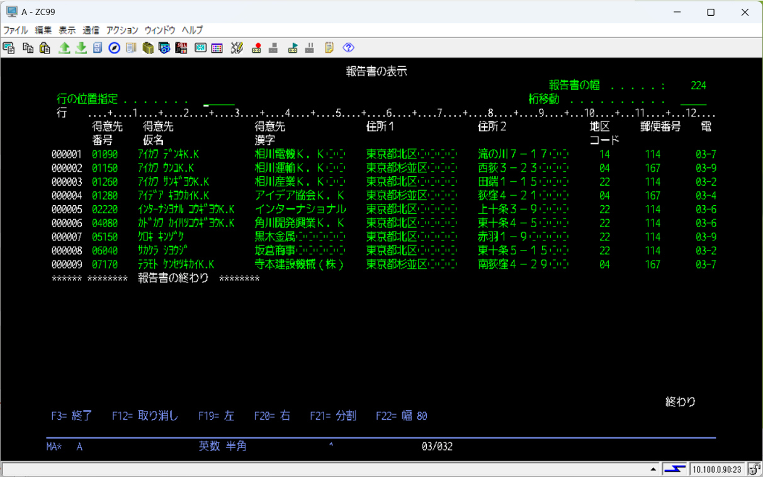The width and height of the screenshot is (763, 477).
Task: Open the 表示 menu
Action: tap(67, 30)
